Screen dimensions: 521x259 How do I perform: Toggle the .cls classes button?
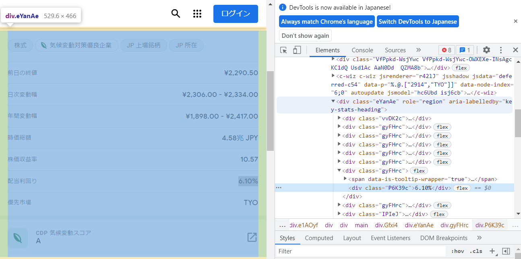(476, 251)
